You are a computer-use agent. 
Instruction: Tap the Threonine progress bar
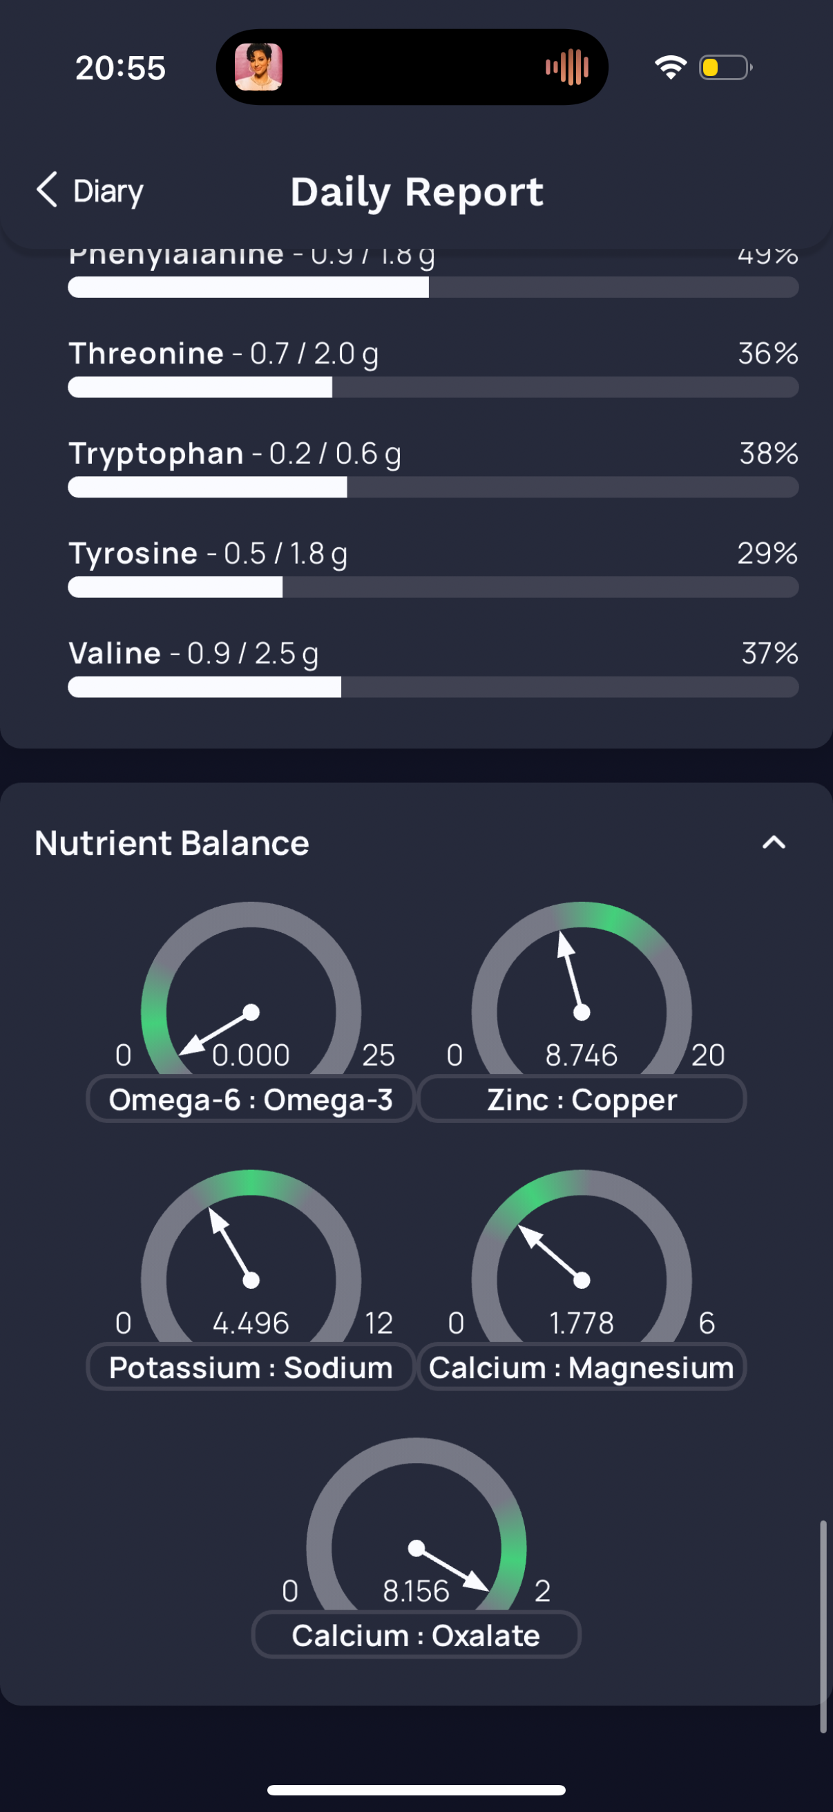point(433,387)
